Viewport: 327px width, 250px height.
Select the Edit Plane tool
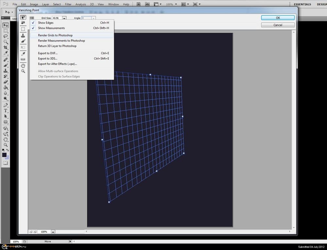click(x=23, y=17)
